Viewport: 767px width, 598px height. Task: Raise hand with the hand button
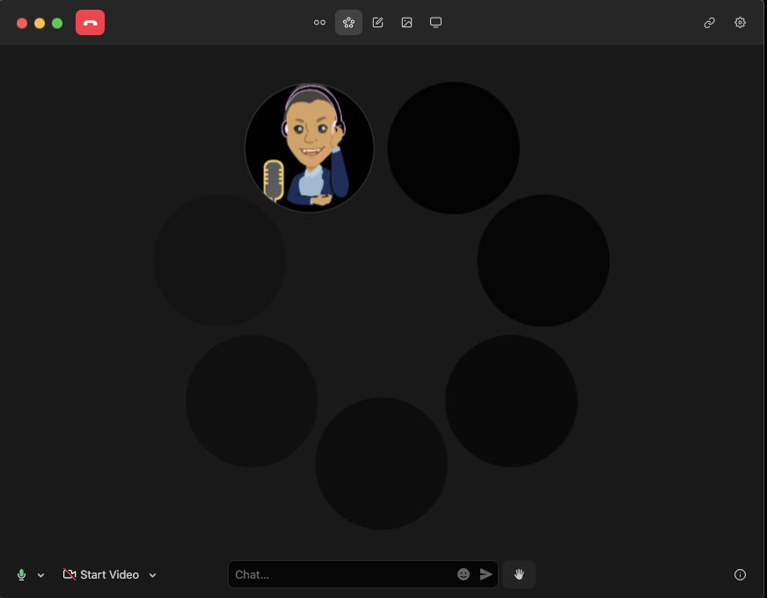pos(519,574)
